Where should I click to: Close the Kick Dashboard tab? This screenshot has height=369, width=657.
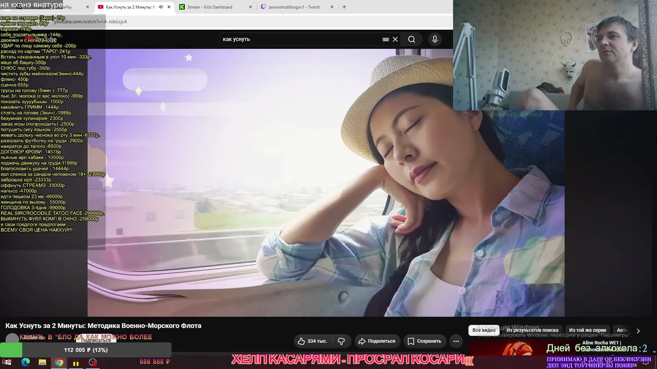(x=250, y=7)
